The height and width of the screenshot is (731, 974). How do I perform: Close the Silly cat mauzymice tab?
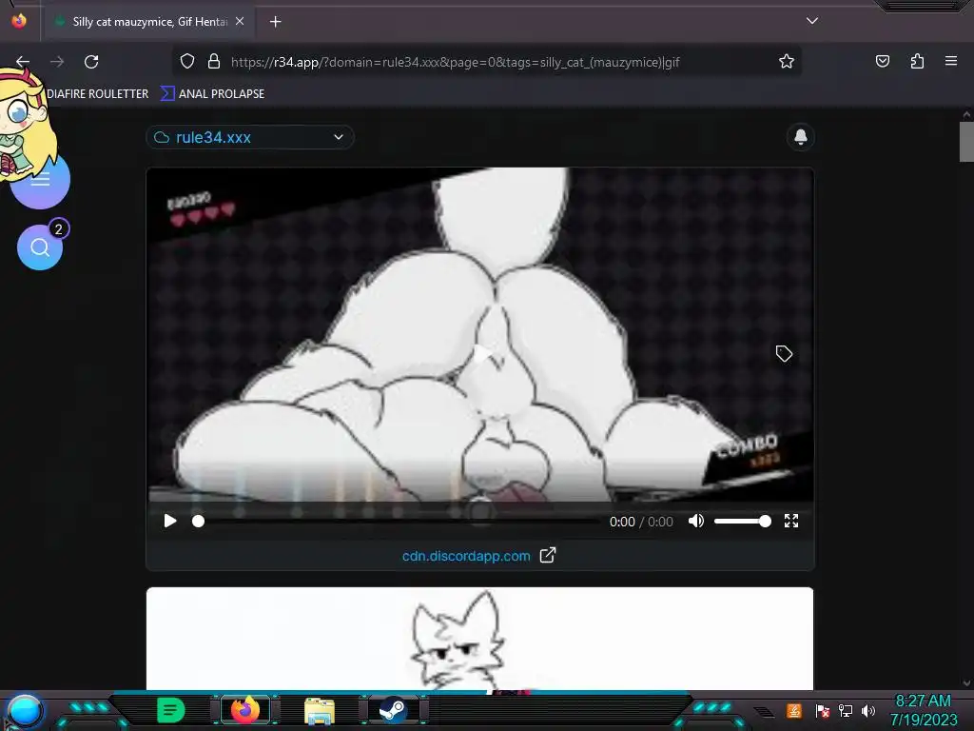(x=240, y=21)
